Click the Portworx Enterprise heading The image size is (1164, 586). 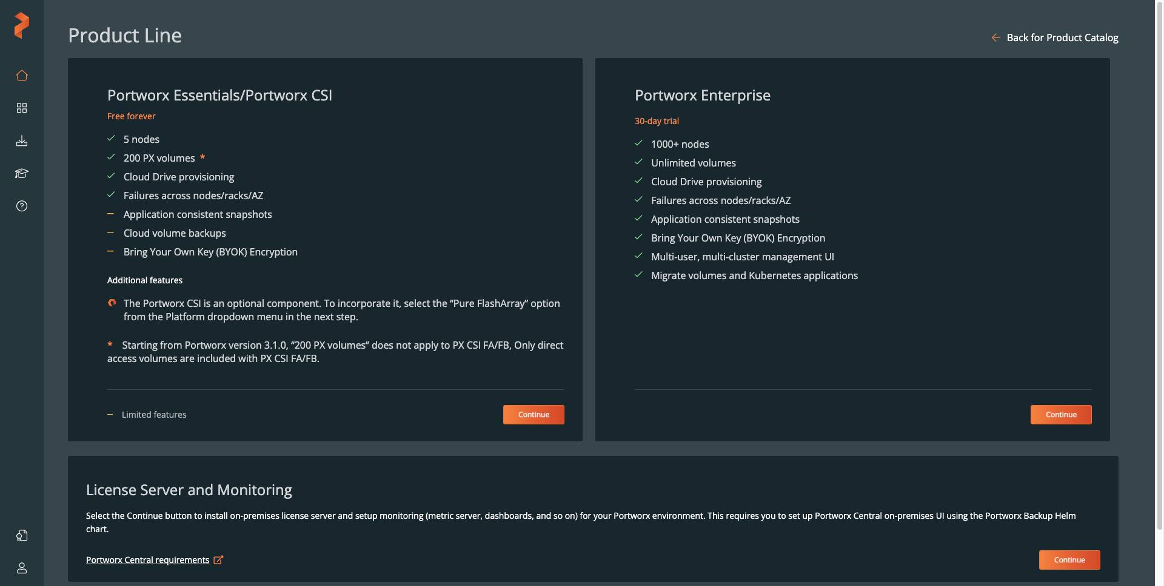702,95
